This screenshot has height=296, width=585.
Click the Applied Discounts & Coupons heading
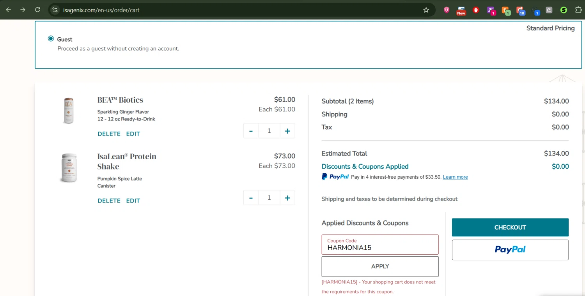click(x=365, y=223)
